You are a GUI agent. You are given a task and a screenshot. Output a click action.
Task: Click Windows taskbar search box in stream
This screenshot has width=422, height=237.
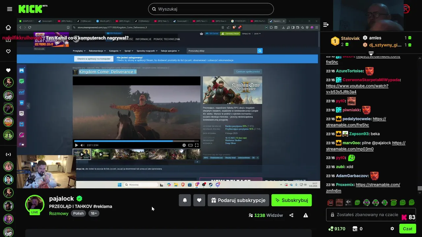(x=140, y=185)
